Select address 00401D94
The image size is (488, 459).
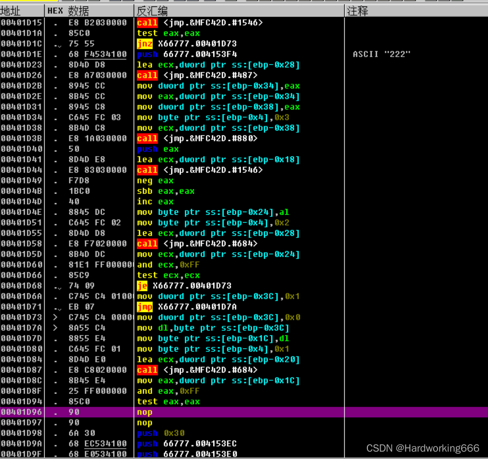22,402
